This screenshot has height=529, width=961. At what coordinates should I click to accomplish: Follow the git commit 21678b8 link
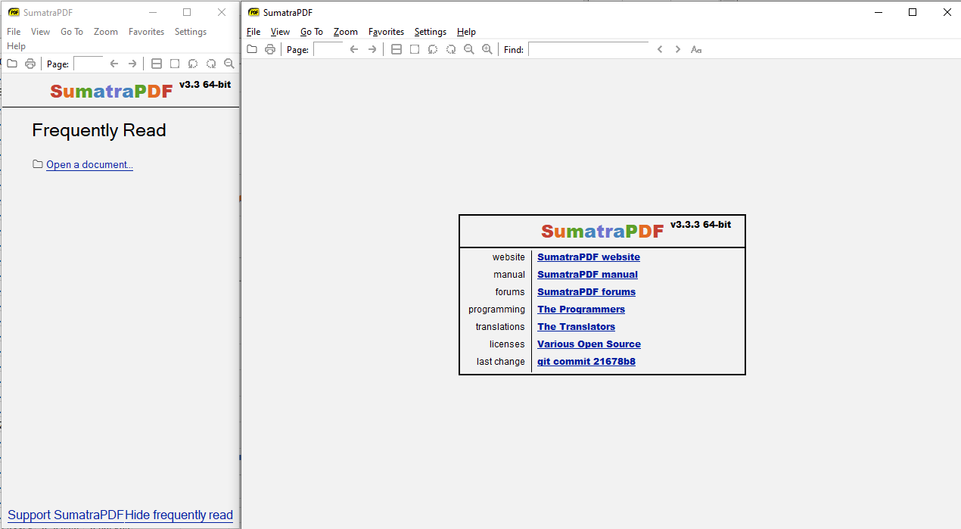coord(586,361)
